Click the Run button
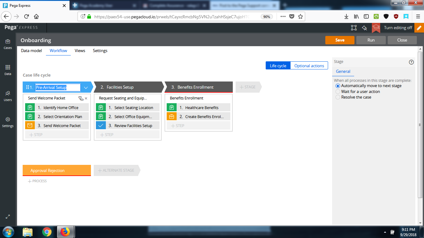 tap(371, 40)
